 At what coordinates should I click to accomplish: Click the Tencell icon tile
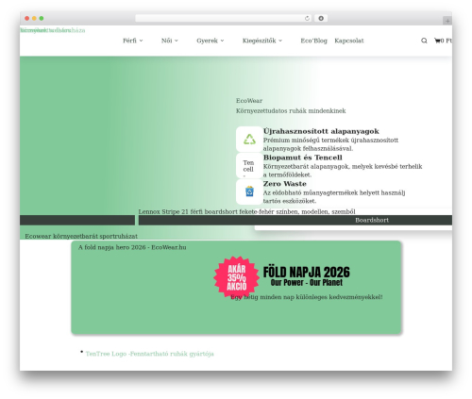coord(249,166)
